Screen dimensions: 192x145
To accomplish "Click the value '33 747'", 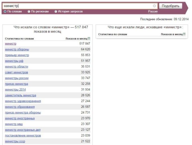I will click(x=85, y=78).
